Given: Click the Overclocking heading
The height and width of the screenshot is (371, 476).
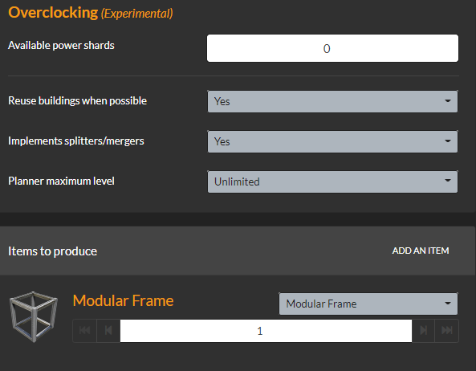Looking at the screenshot, I should (53, 13).
